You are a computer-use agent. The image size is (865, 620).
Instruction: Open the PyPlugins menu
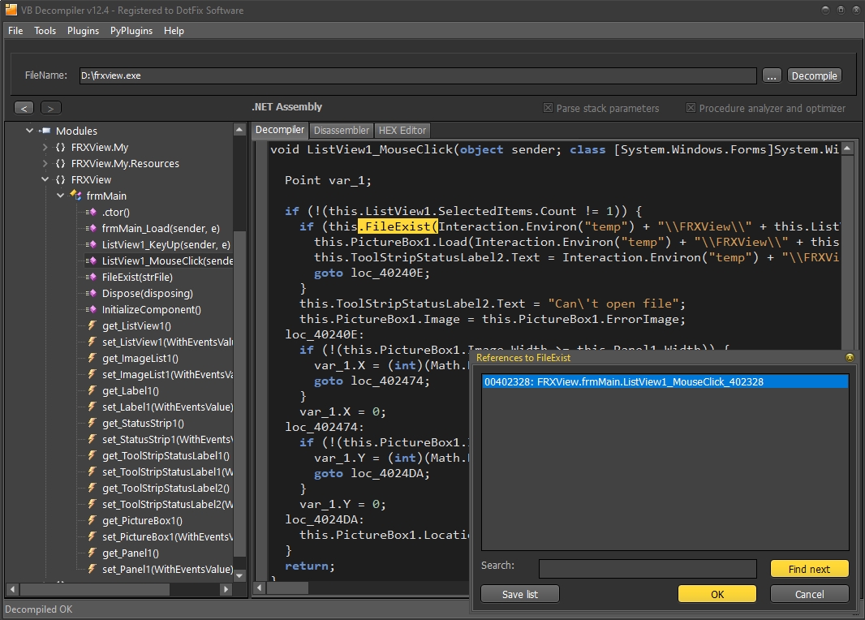pyautogui.click(x=131, y=31)
